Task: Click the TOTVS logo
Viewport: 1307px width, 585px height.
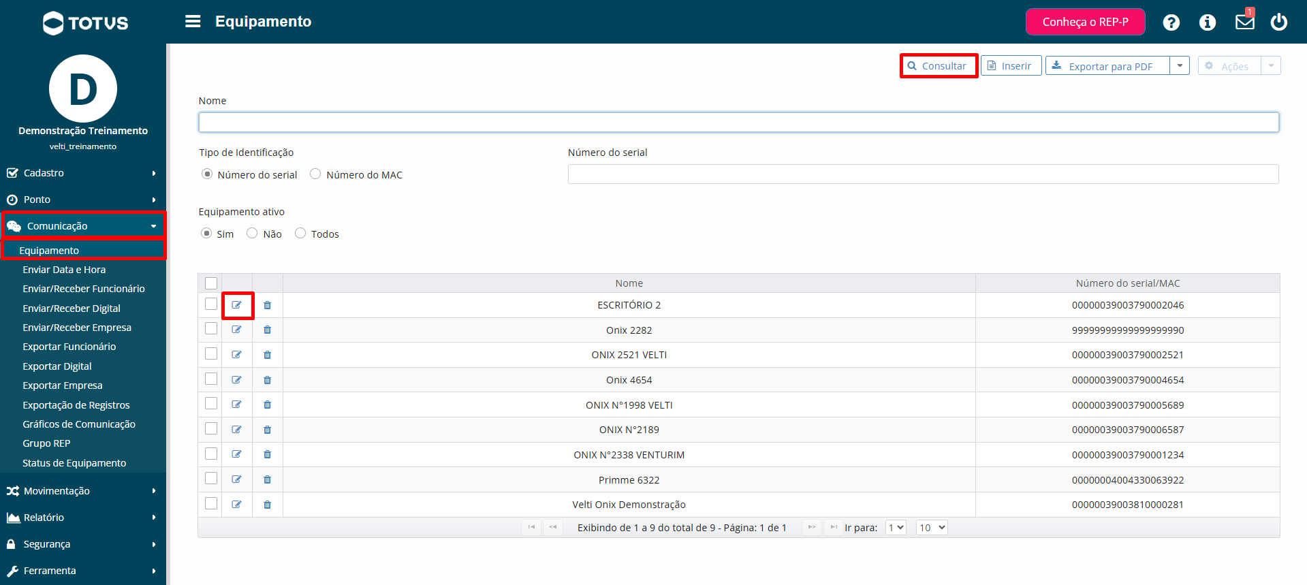Action: coord(85,23)
